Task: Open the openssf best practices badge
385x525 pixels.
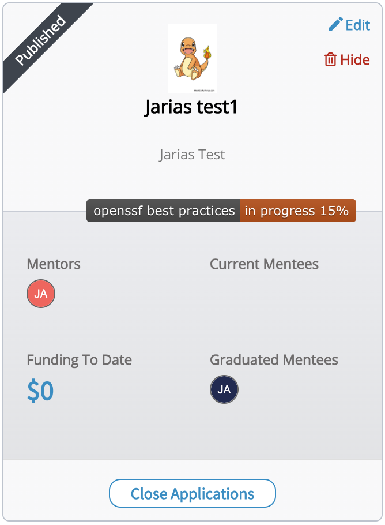Action: coord(163,211)
